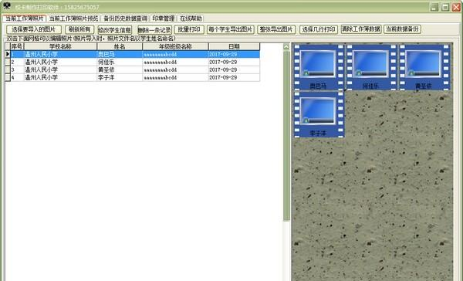Click the 删除一条记录 button
463x281 pixels.
(x=154, y=30)
